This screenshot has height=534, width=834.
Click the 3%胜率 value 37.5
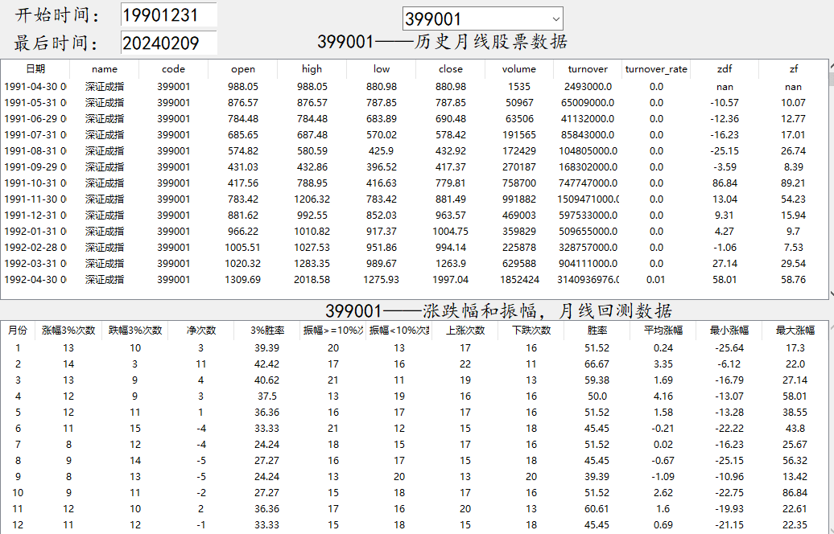click(267, 396)
